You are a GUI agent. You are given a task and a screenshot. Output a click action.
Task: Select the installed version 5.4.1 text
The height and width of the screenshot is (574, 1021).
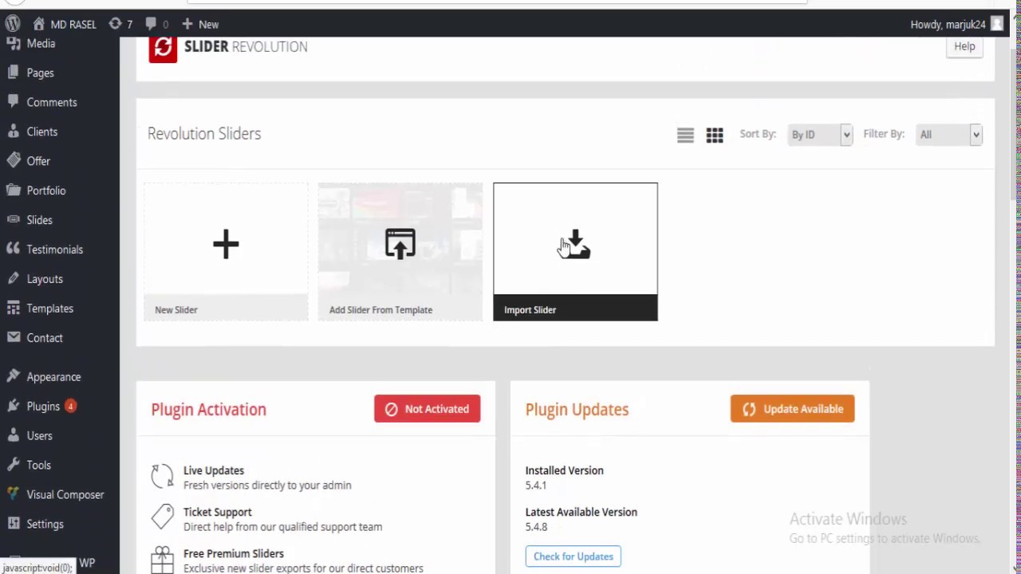pos(535,486)
